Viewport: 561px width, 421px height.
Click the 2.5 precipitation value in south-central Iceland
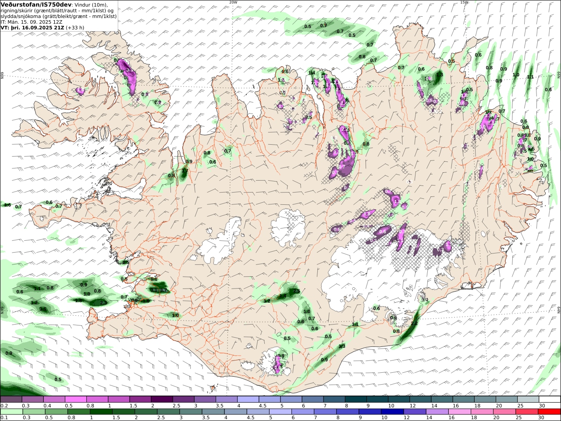pyautogui.click(x=296, y=291)
